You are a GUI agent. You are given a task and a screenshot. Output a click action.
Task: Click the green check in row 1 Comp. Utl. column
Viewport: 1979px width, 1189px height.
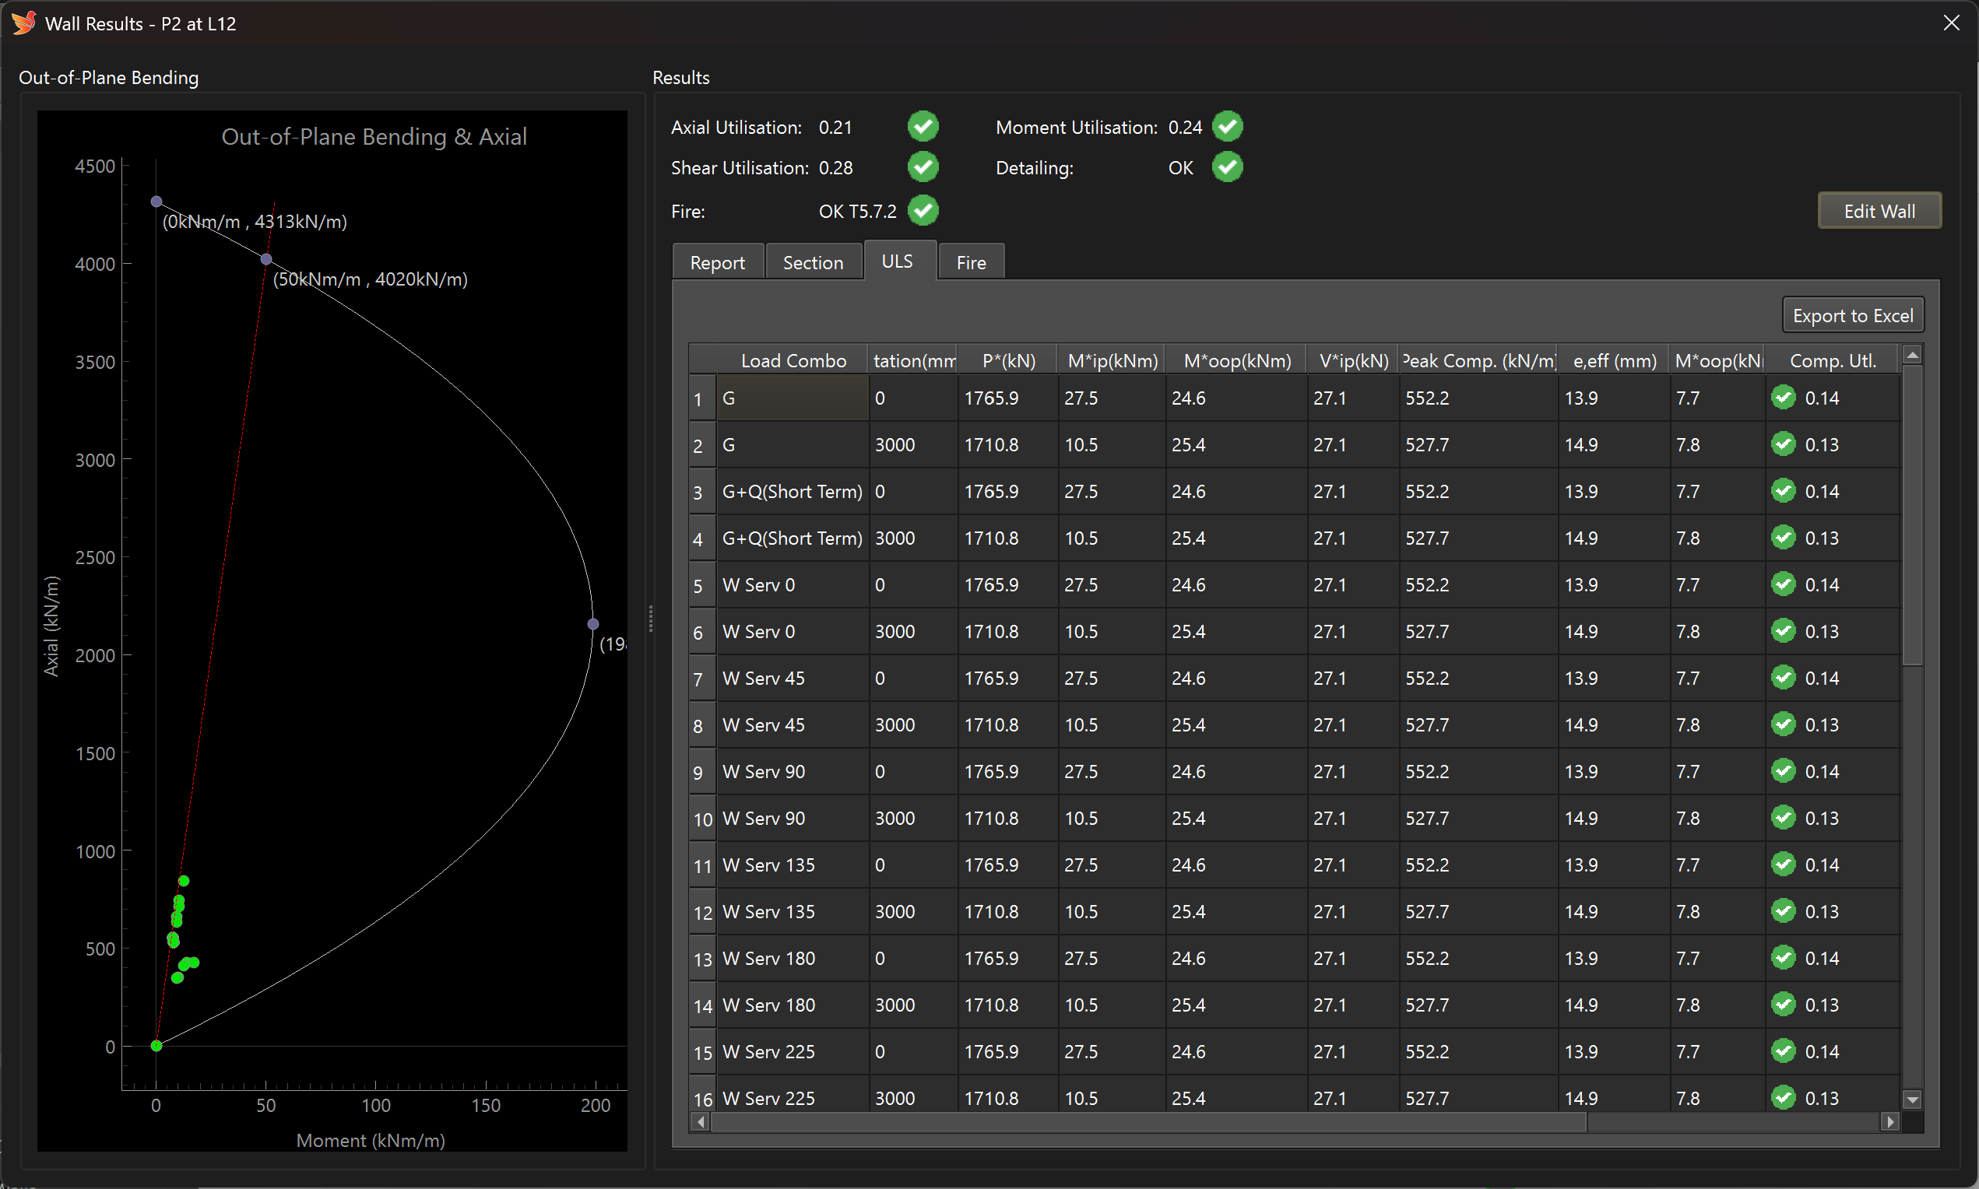pos(1784,398)
